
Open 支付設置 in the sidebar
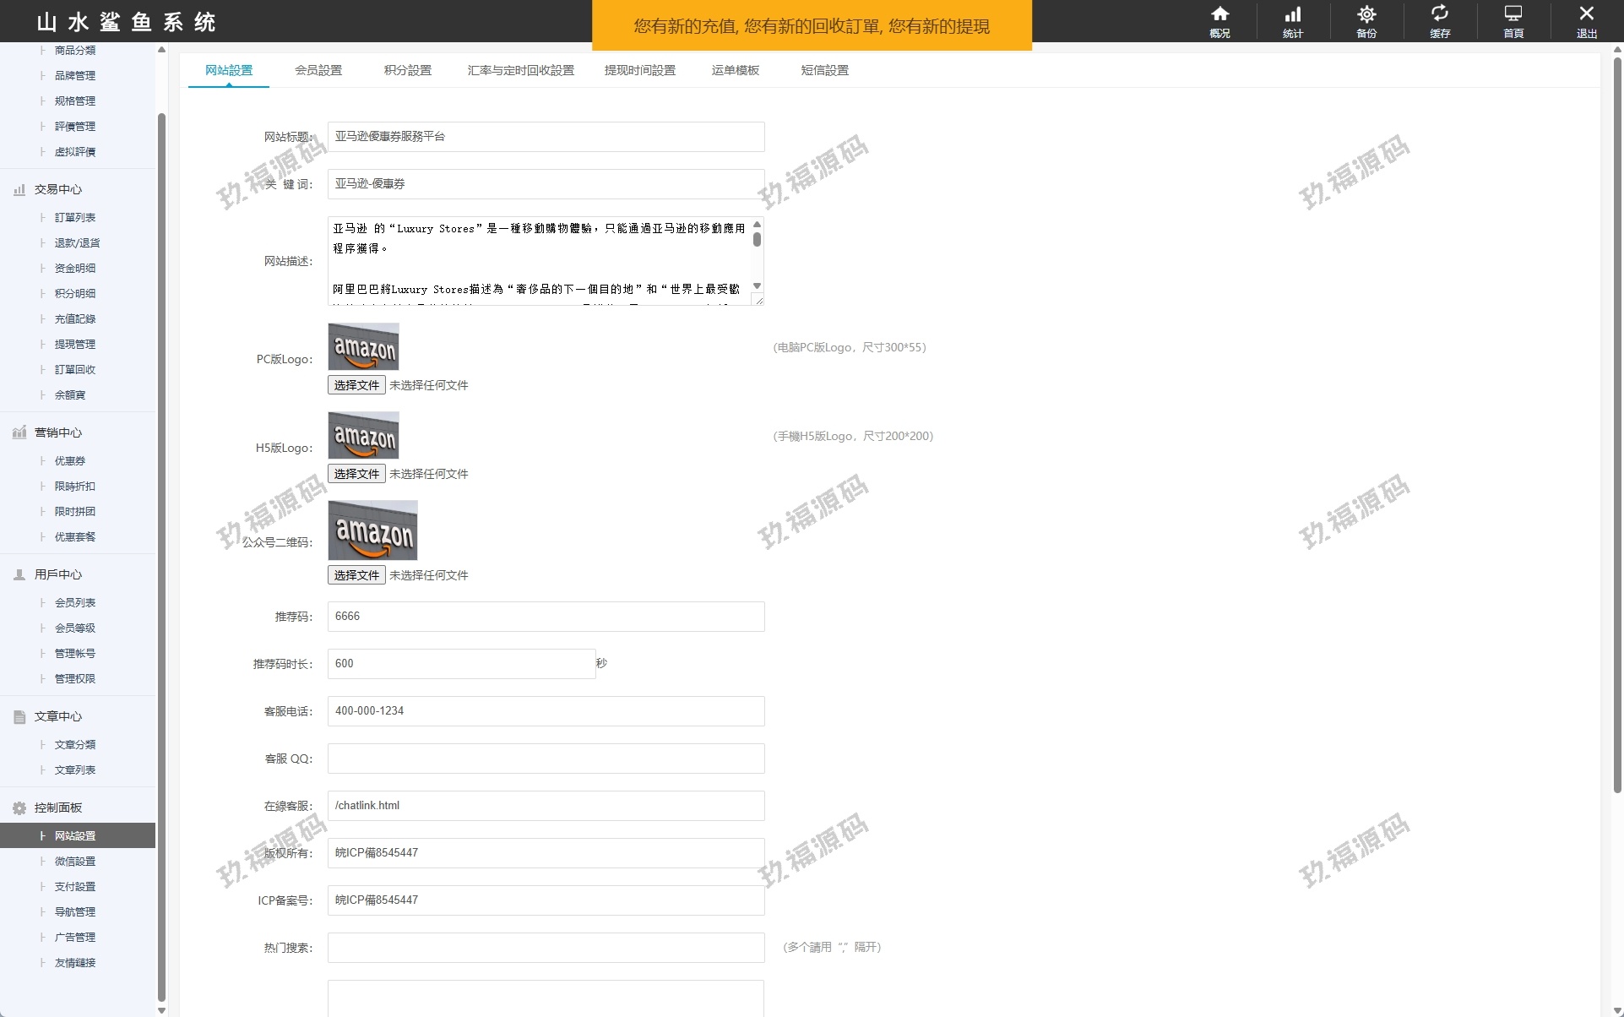75,887
